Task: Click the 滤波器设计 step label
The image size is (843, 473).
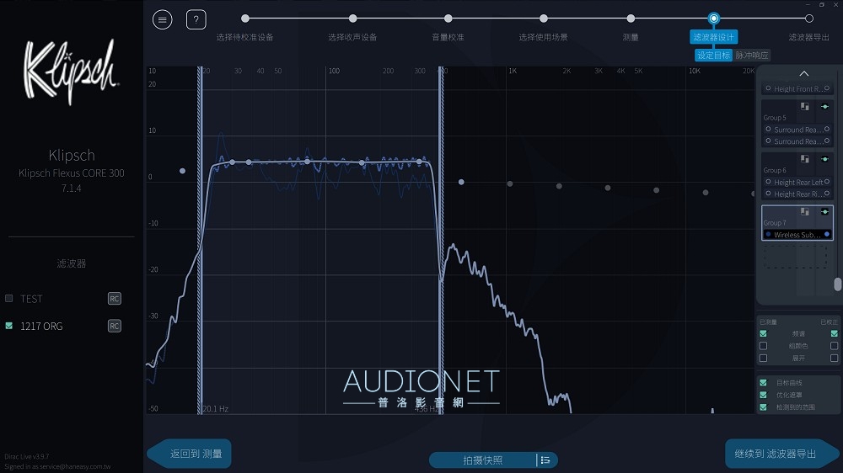Action: tap(713, 37)
